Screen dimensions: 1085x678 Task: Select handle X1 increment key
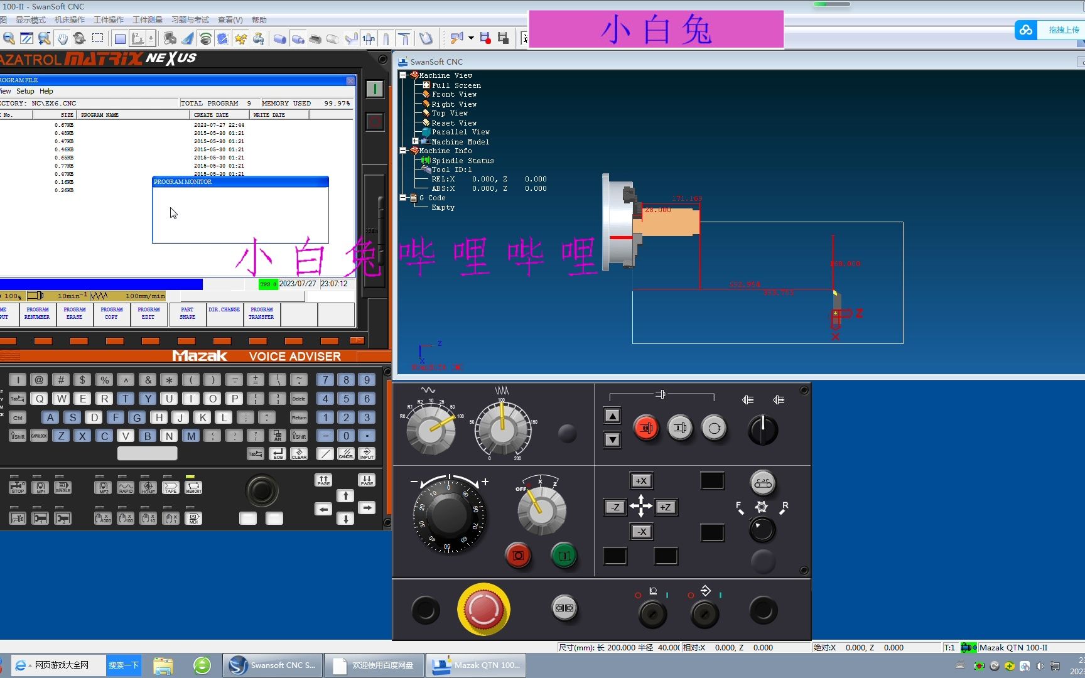(x=171, y=518)
